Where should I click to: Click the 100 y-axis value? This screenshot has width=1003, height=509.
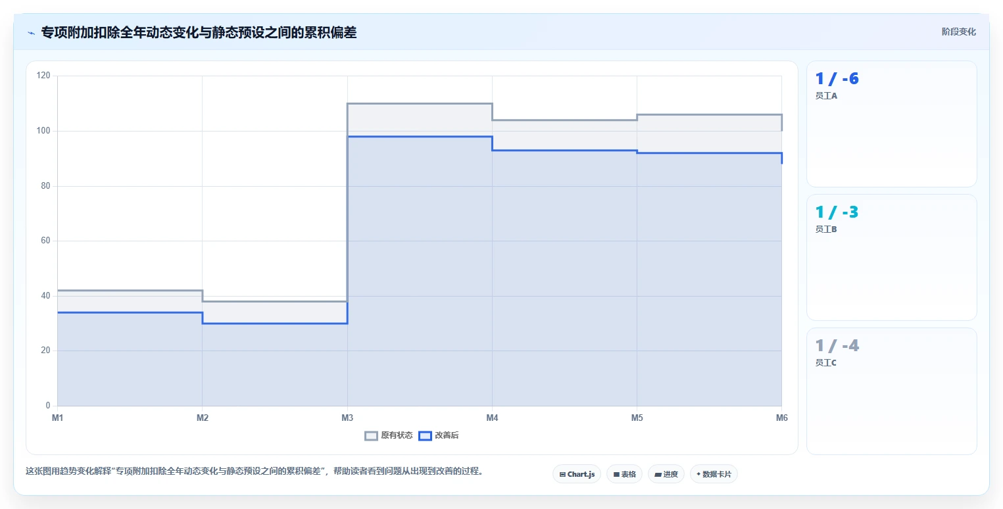tap(43, 131)
